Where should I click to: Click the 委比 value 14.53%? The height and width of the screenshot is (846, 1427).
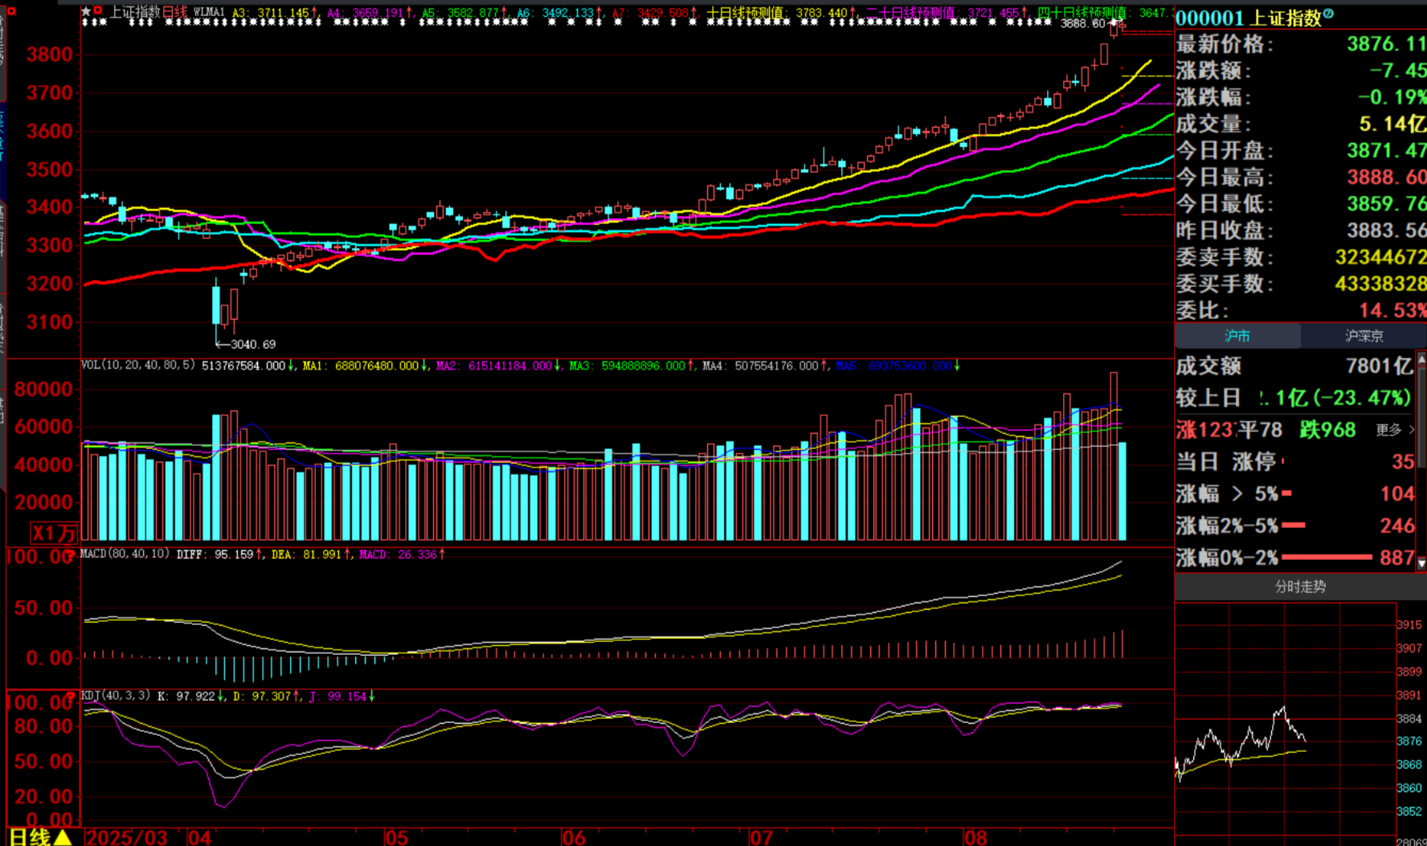tap(1392, 310)
